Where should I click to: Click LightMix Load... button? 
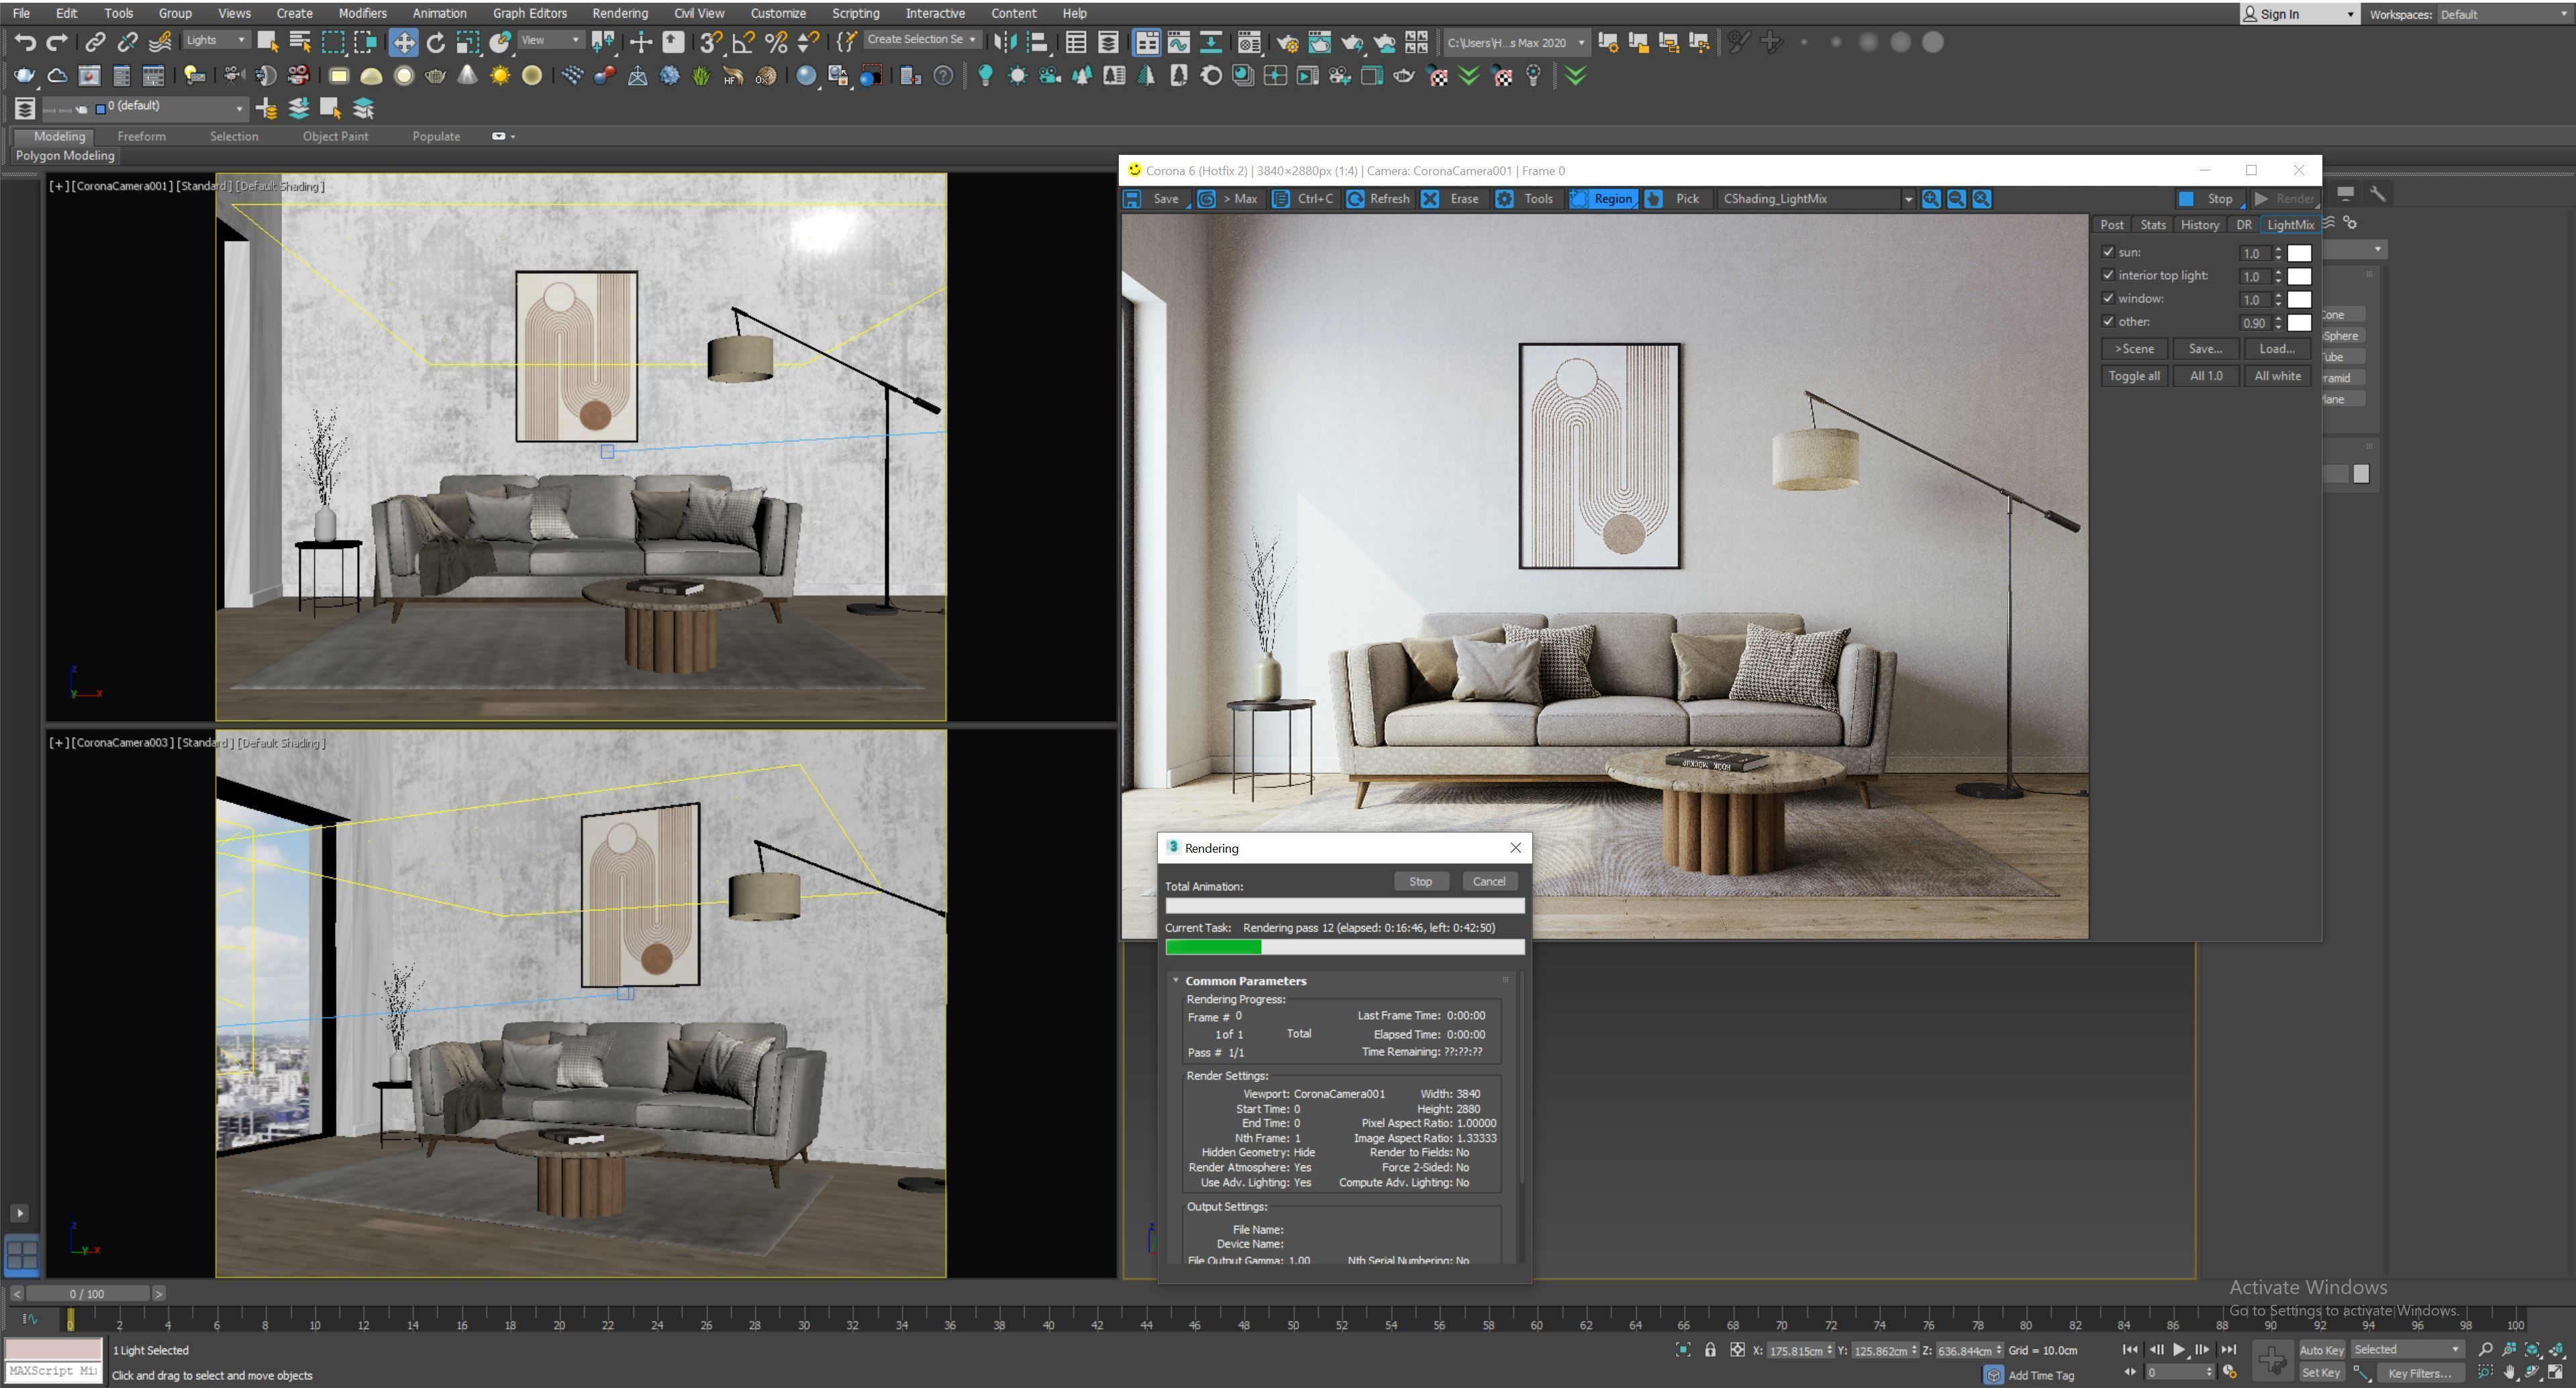click(x=2277, y=349)
